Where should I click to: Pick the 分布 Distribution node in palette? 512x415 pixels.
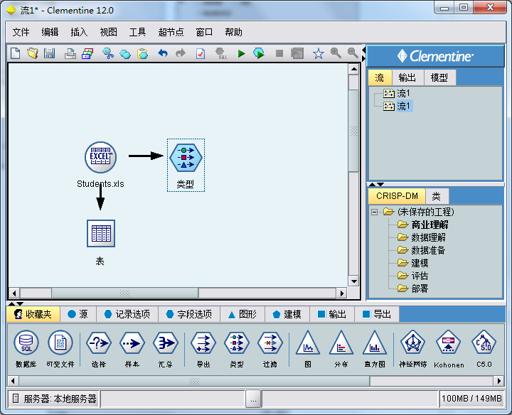[341, 343]
